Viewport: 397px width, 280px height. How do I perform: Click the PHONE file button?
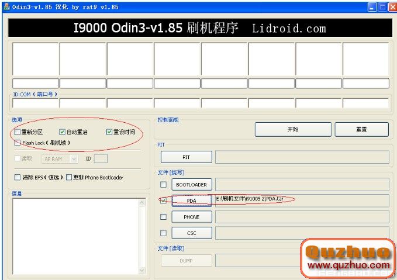tap(192, 217)
